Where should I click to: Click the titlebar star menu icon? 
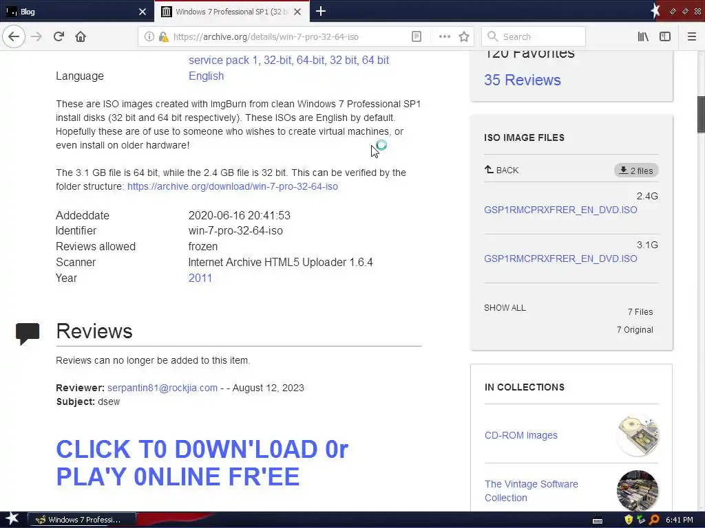click(x=655, y=11)
